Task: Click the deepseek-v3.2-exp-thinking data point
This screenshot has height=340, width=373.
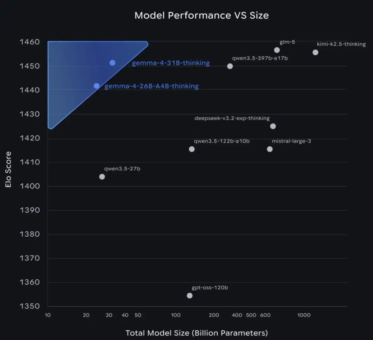Action: [x=273, y=126]
